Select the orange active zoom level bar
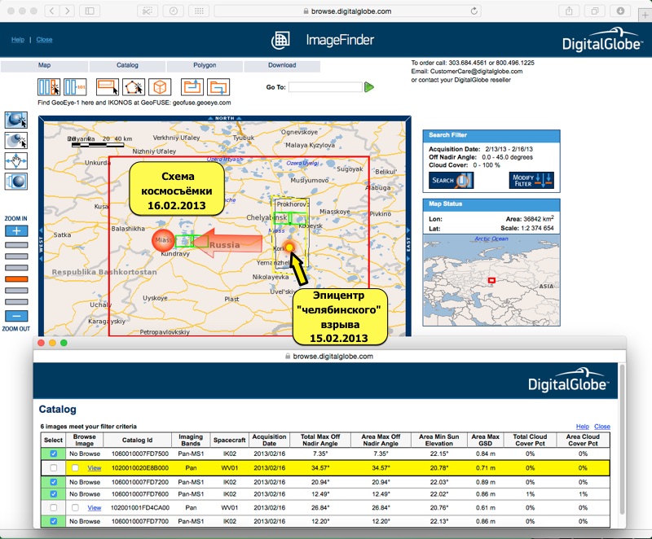652x539 pixels. (x=16, y=279)
